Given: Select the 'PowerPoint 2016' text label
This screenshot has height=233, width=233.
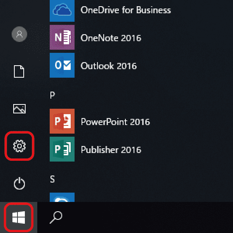Looking at the screenshot, I should (x=115, y=122).
